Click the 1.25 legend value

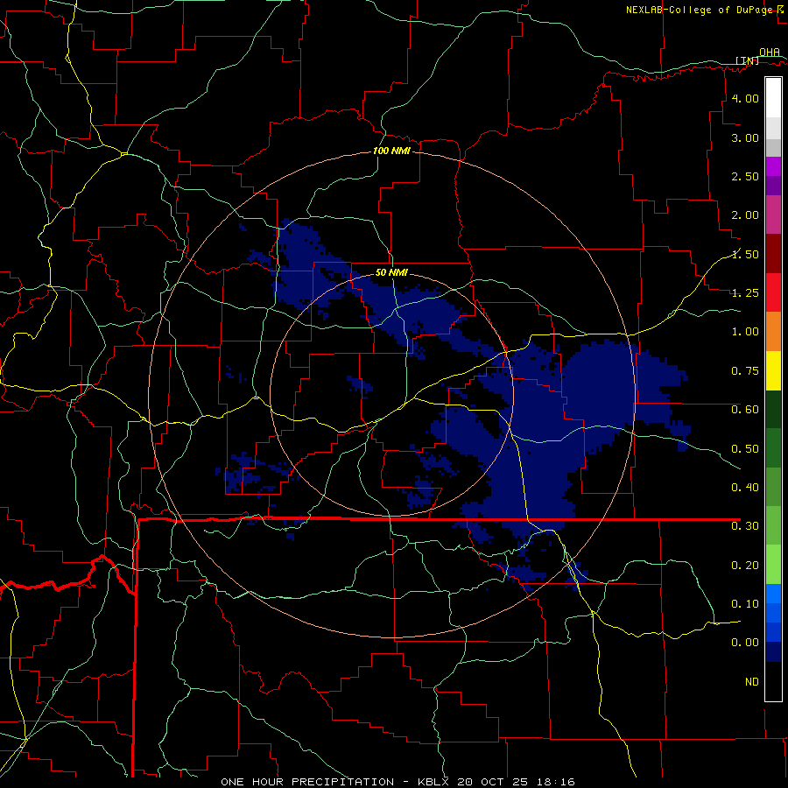tap(745, 293)
